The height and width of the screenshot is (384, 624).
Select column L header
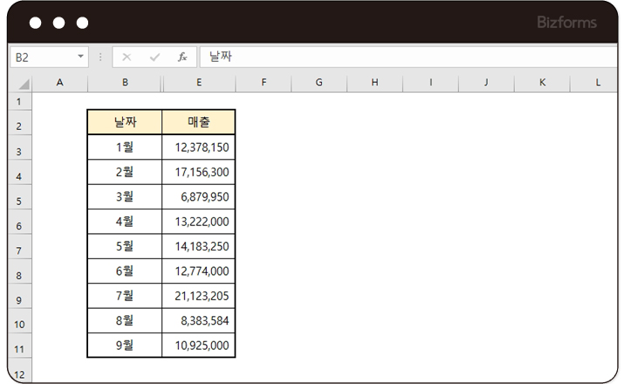pyautogui.click(x=598, y=82)
